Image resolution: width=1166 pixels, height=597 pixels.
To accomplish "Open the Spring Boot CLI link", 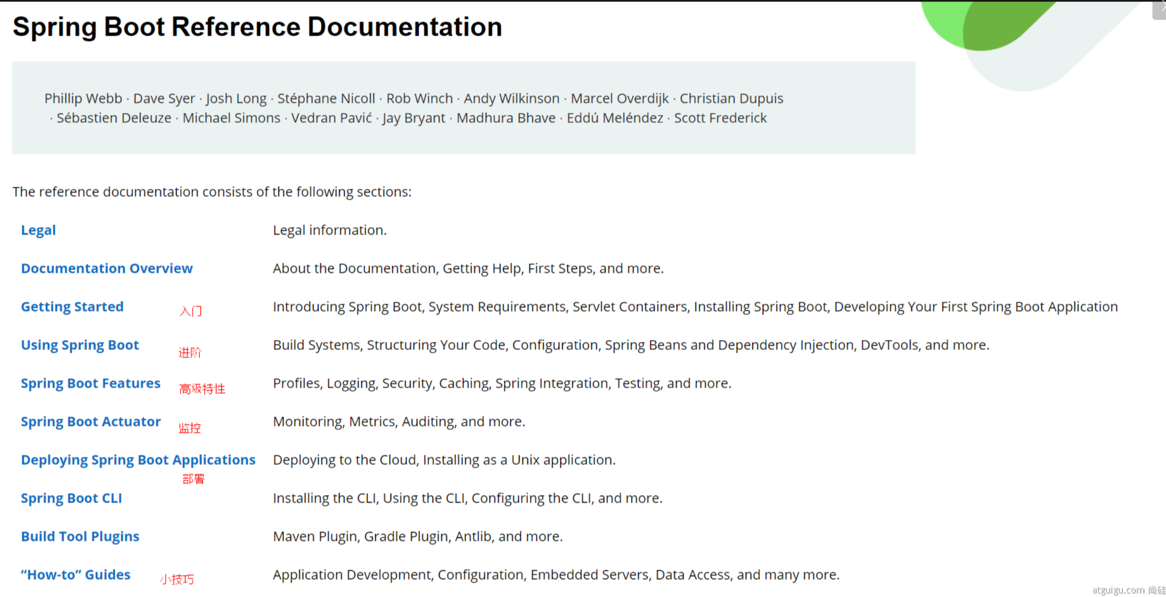I will 71,498.
